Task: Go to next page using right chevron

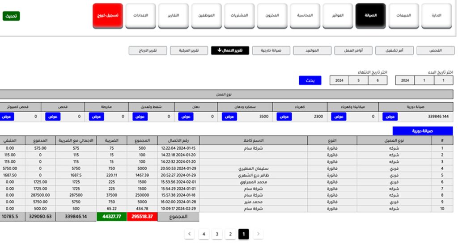Action: tap(258, 234)
